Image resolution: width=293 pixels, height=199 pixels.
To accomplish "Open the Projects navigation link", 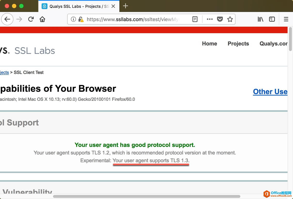I will 238,44.
